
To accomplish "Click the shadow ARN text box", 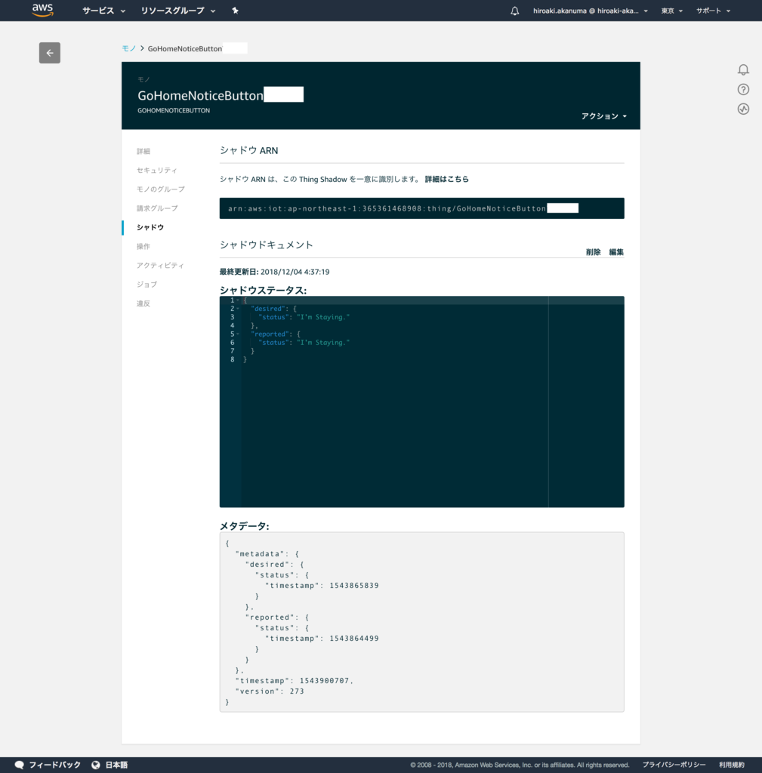I will coord(421,208).
